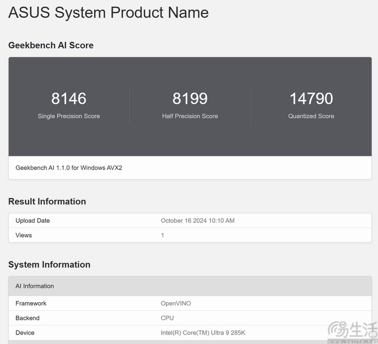Click the System Information heading
Viewport: 378px width, 344px height.
[x=49, y=265]
